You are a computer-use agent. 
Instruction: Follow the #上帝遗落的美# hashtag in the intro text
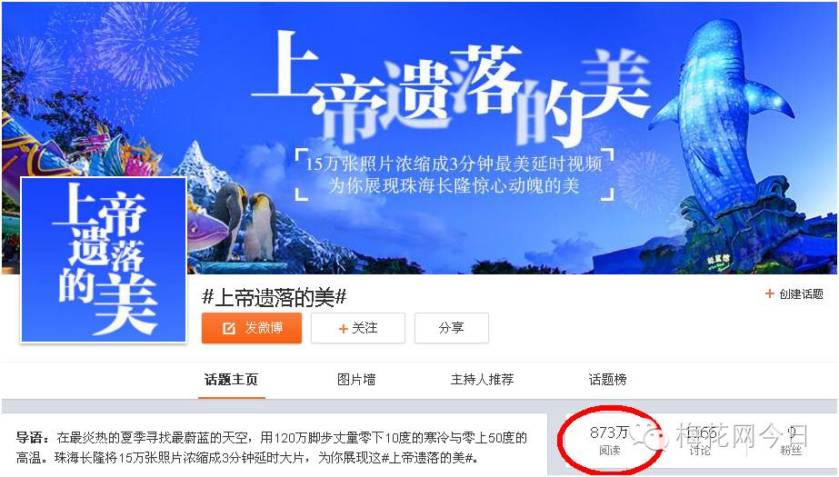coord(427,458)
